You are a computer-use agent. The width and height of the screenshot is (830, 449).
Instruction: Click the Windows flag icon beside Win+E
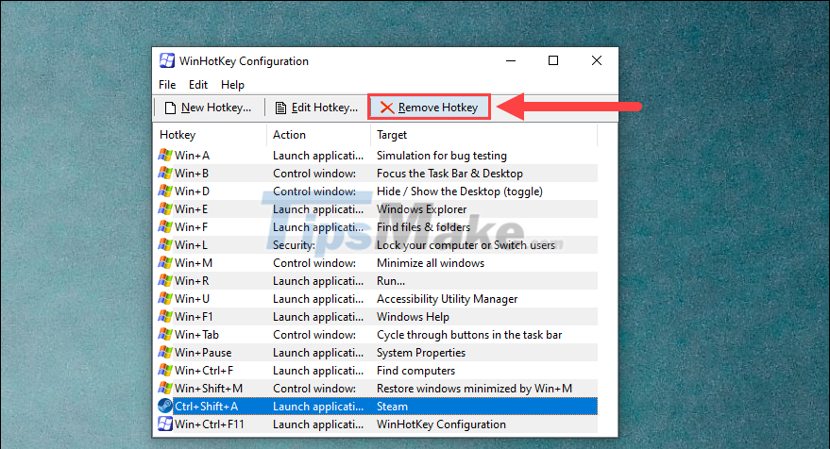click(165, 209)
